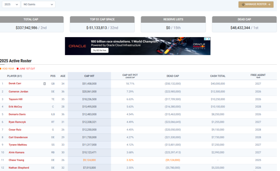This screenshot has height=171, width=280.
Task: Sort by Free Agent Year column
Action: (258, 76)
